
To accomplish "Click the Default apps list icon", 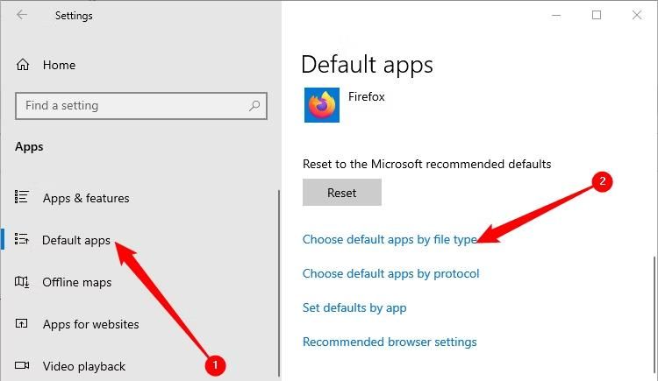I will pos(23,240).
